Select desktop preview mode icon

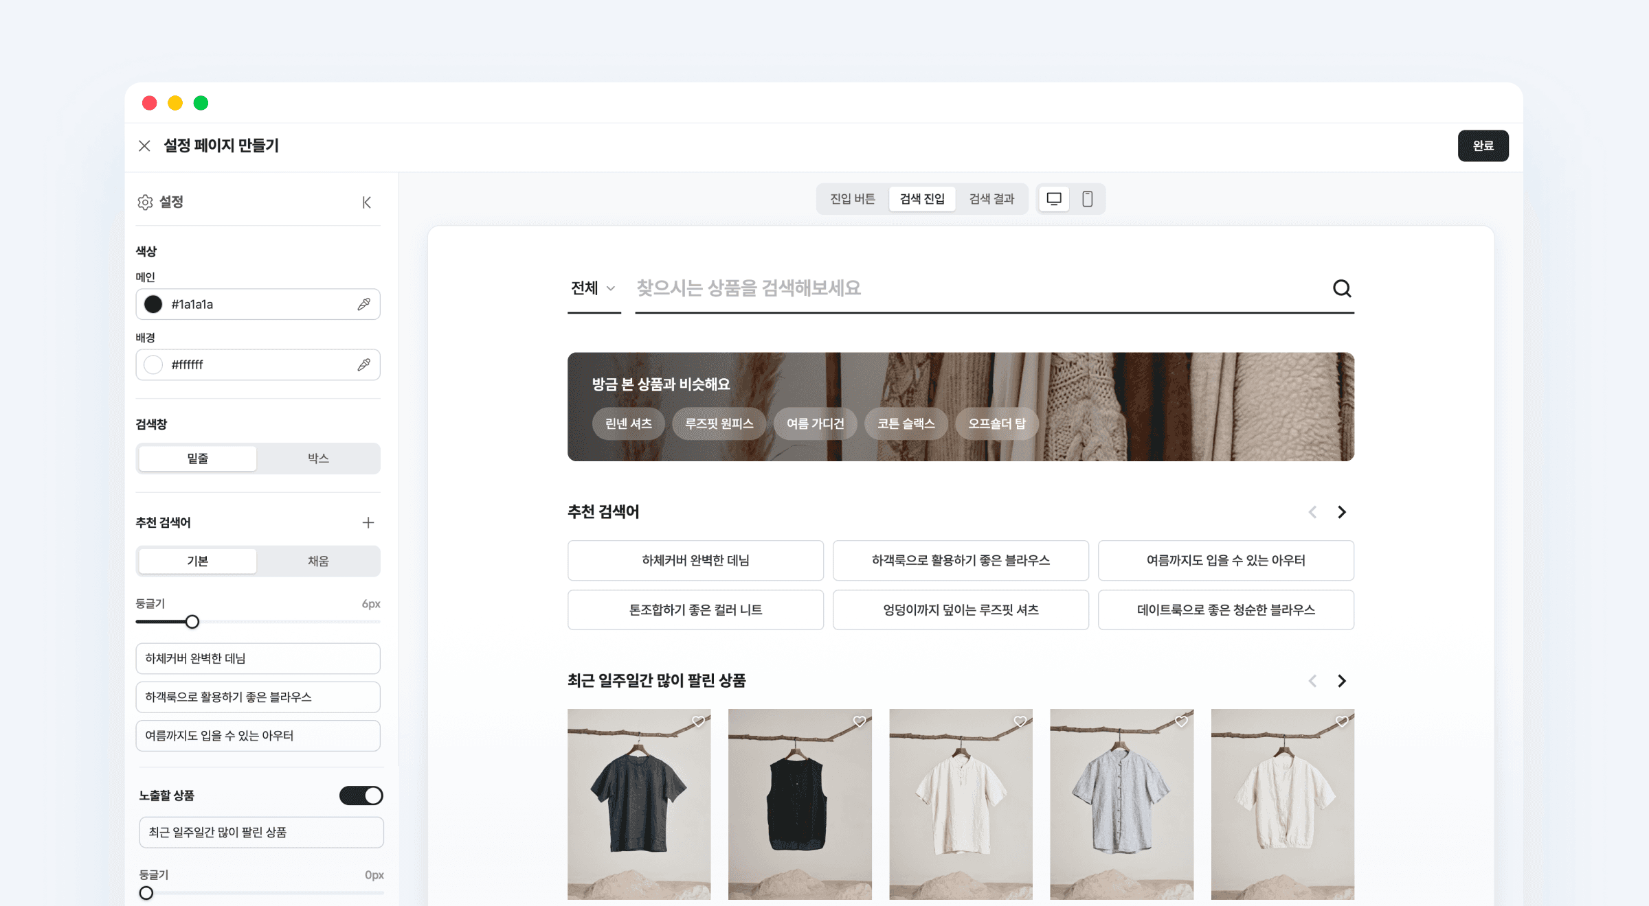click(1054, 199)
